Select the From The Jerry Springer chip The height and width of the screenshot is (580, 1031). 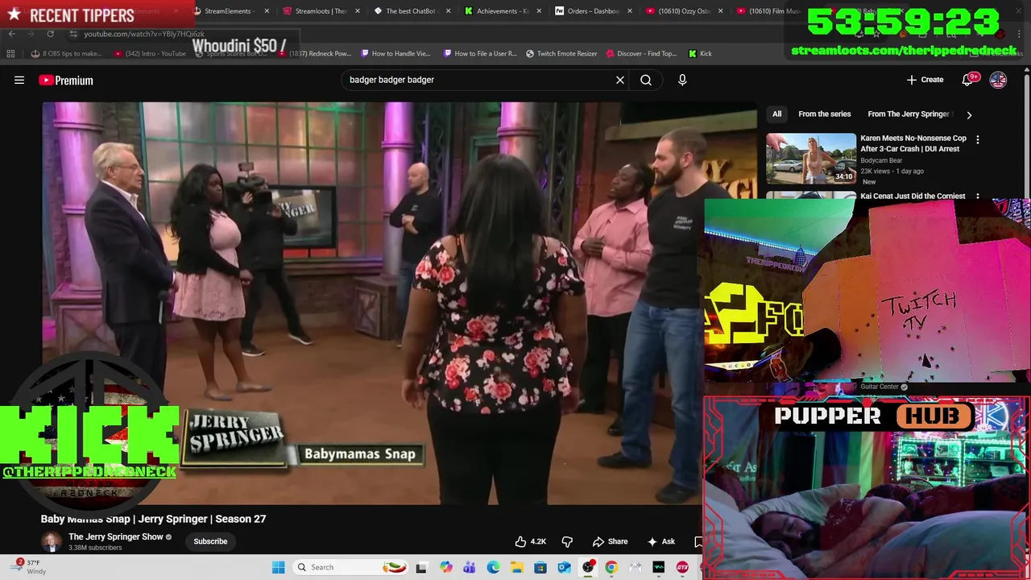coord(909,114)
